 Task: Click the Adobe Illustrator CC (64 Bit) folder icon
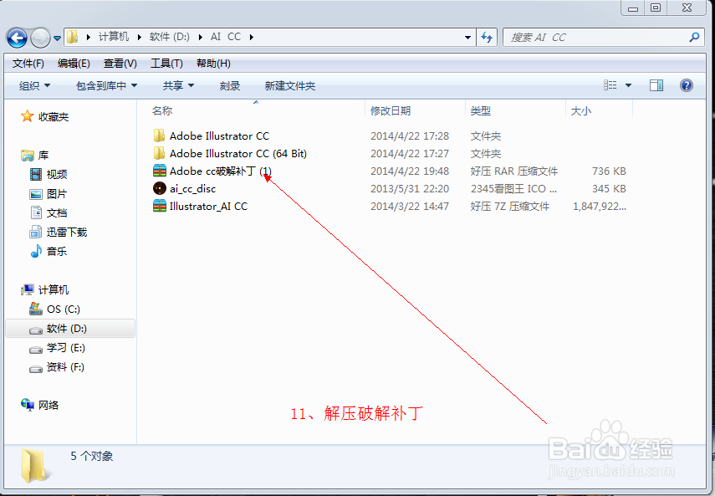(159, 153)
